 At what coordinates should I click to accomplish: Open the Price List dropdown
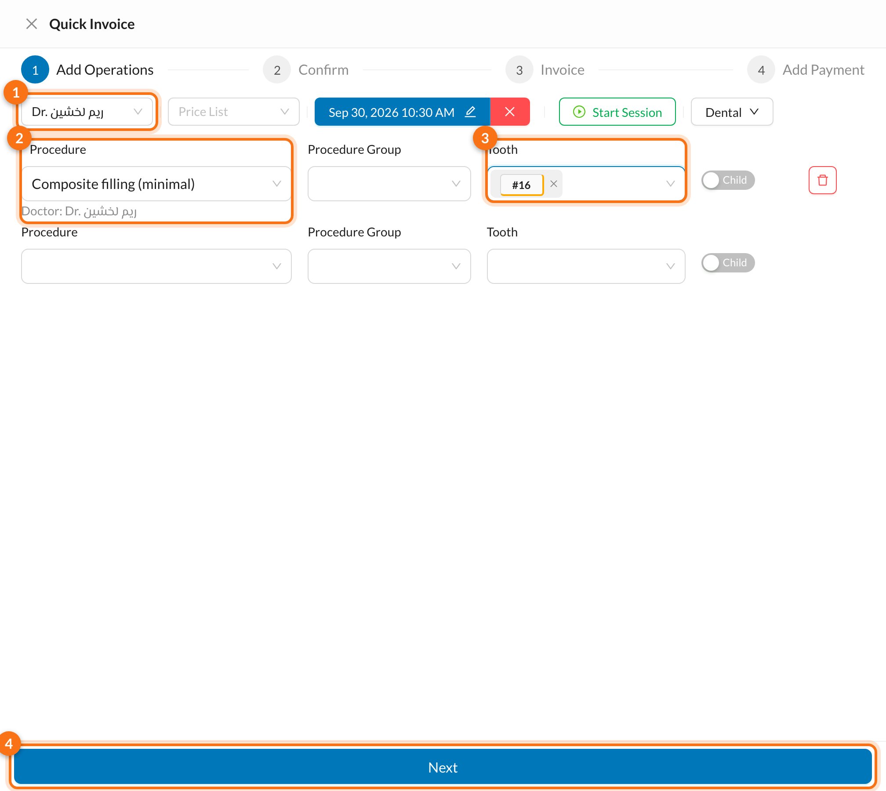click(x=234, y=112)
